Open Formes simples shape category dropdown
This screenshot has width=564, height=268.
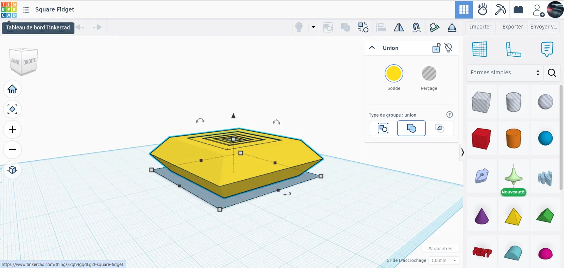pyautogui.click(x=504, y=73)
